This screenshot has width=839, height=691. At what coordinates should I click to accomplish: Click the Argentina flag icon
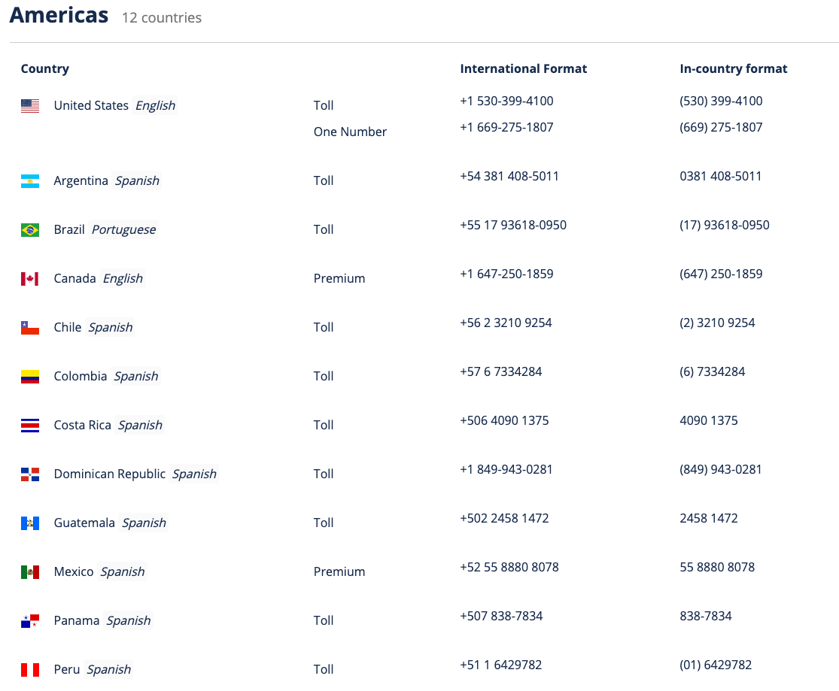coord(30,181)
